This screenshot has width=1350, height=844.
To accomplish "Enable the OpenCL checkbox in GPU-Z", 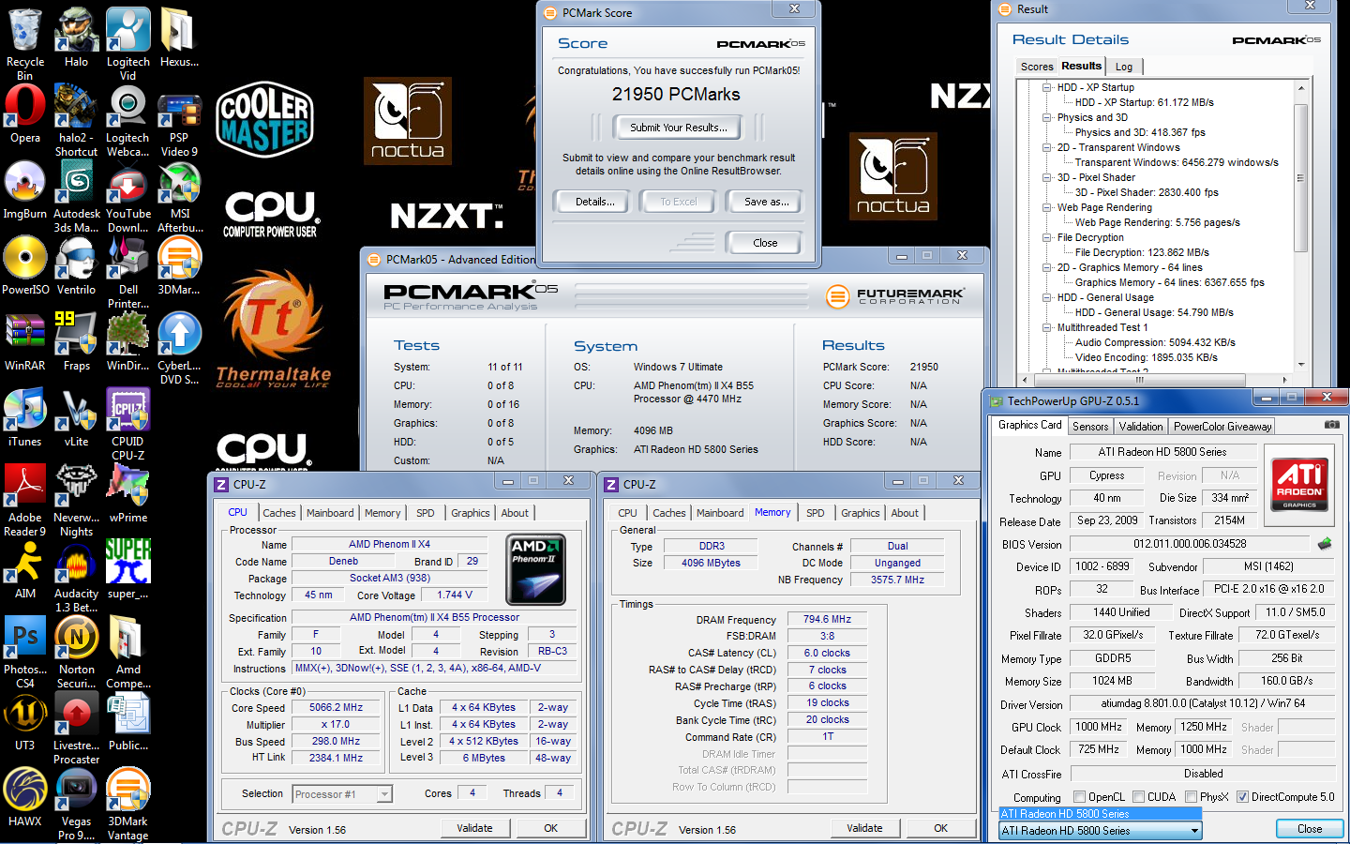I will (1079, 797).
